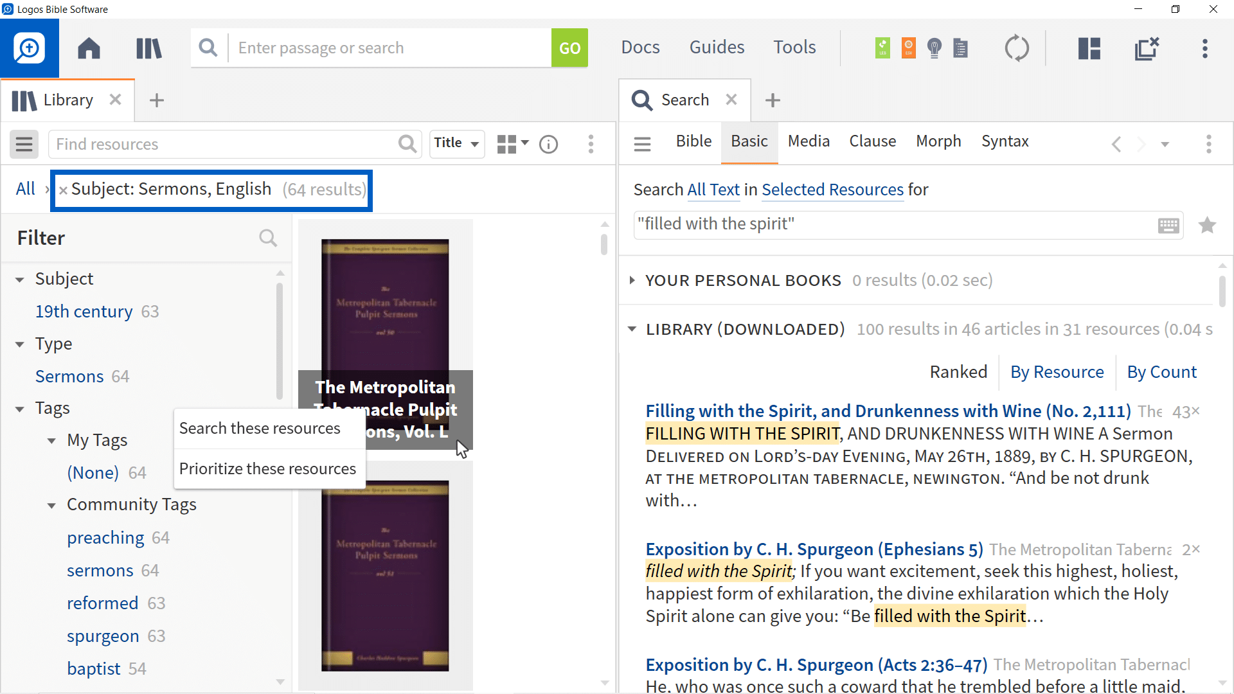
Task: Open the Tools menu
Action: click(794, 48)
